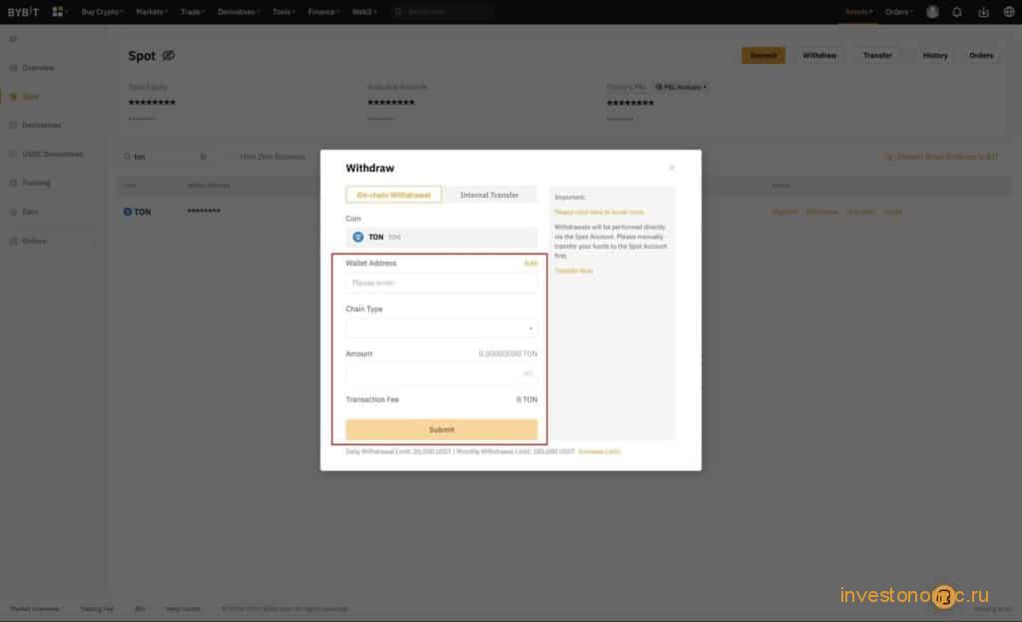Expand the Markets menu
1022x622 pixels.
(x=152, y=12)
